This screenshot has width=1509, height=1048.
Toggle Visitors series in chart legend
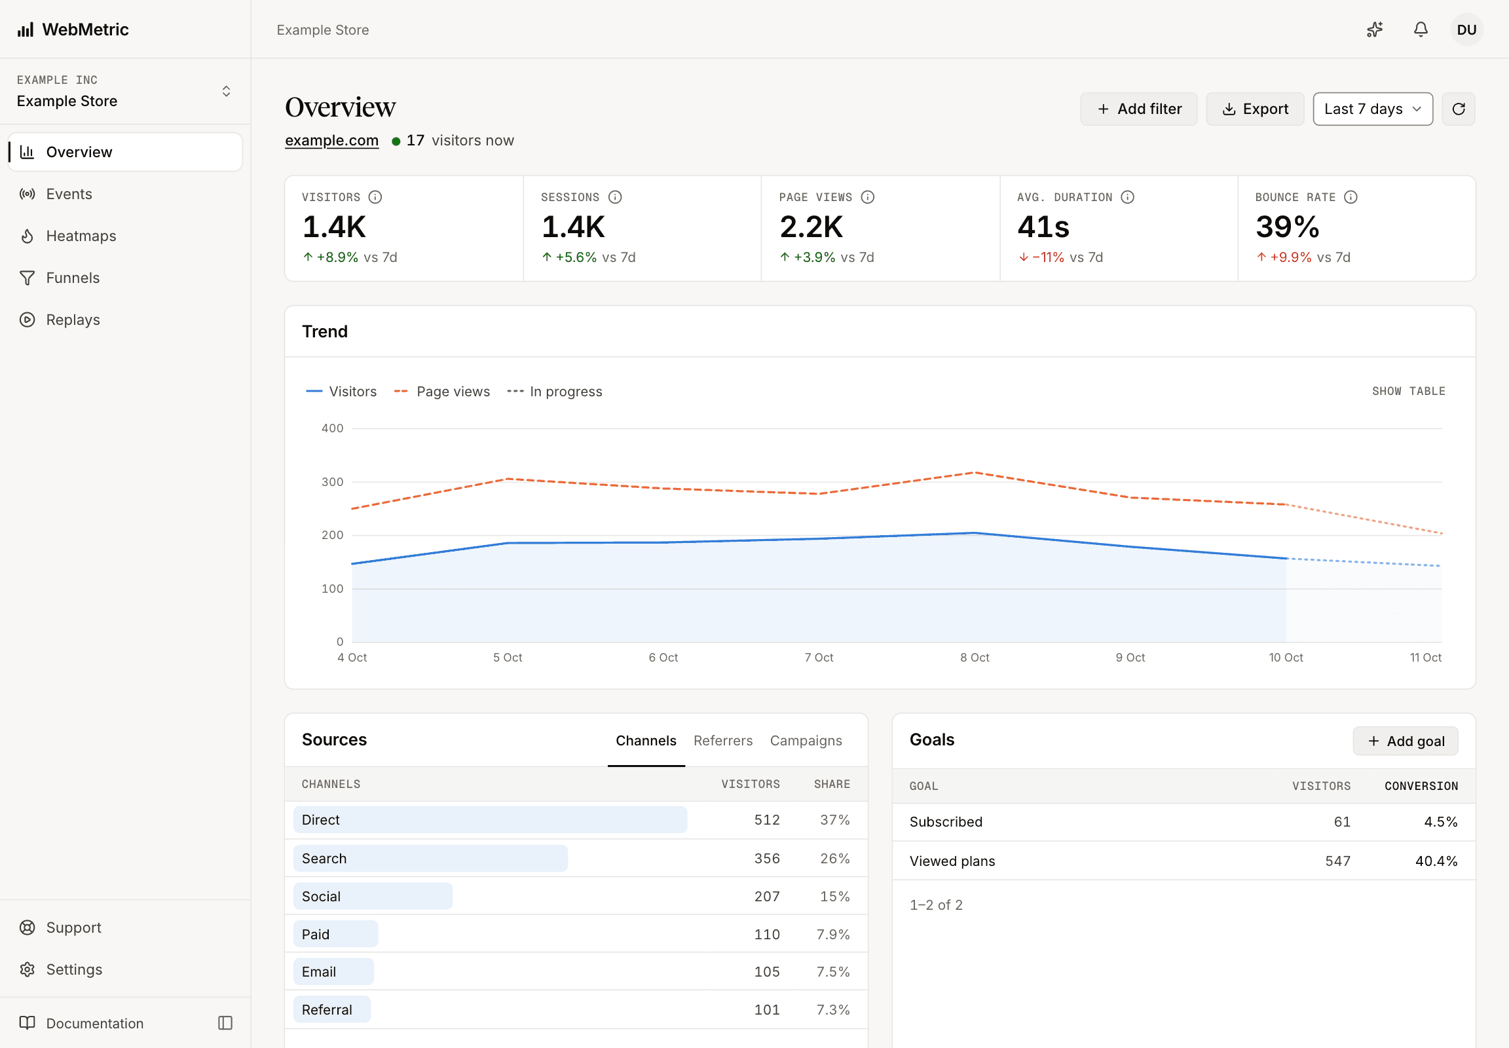point(341,391)
